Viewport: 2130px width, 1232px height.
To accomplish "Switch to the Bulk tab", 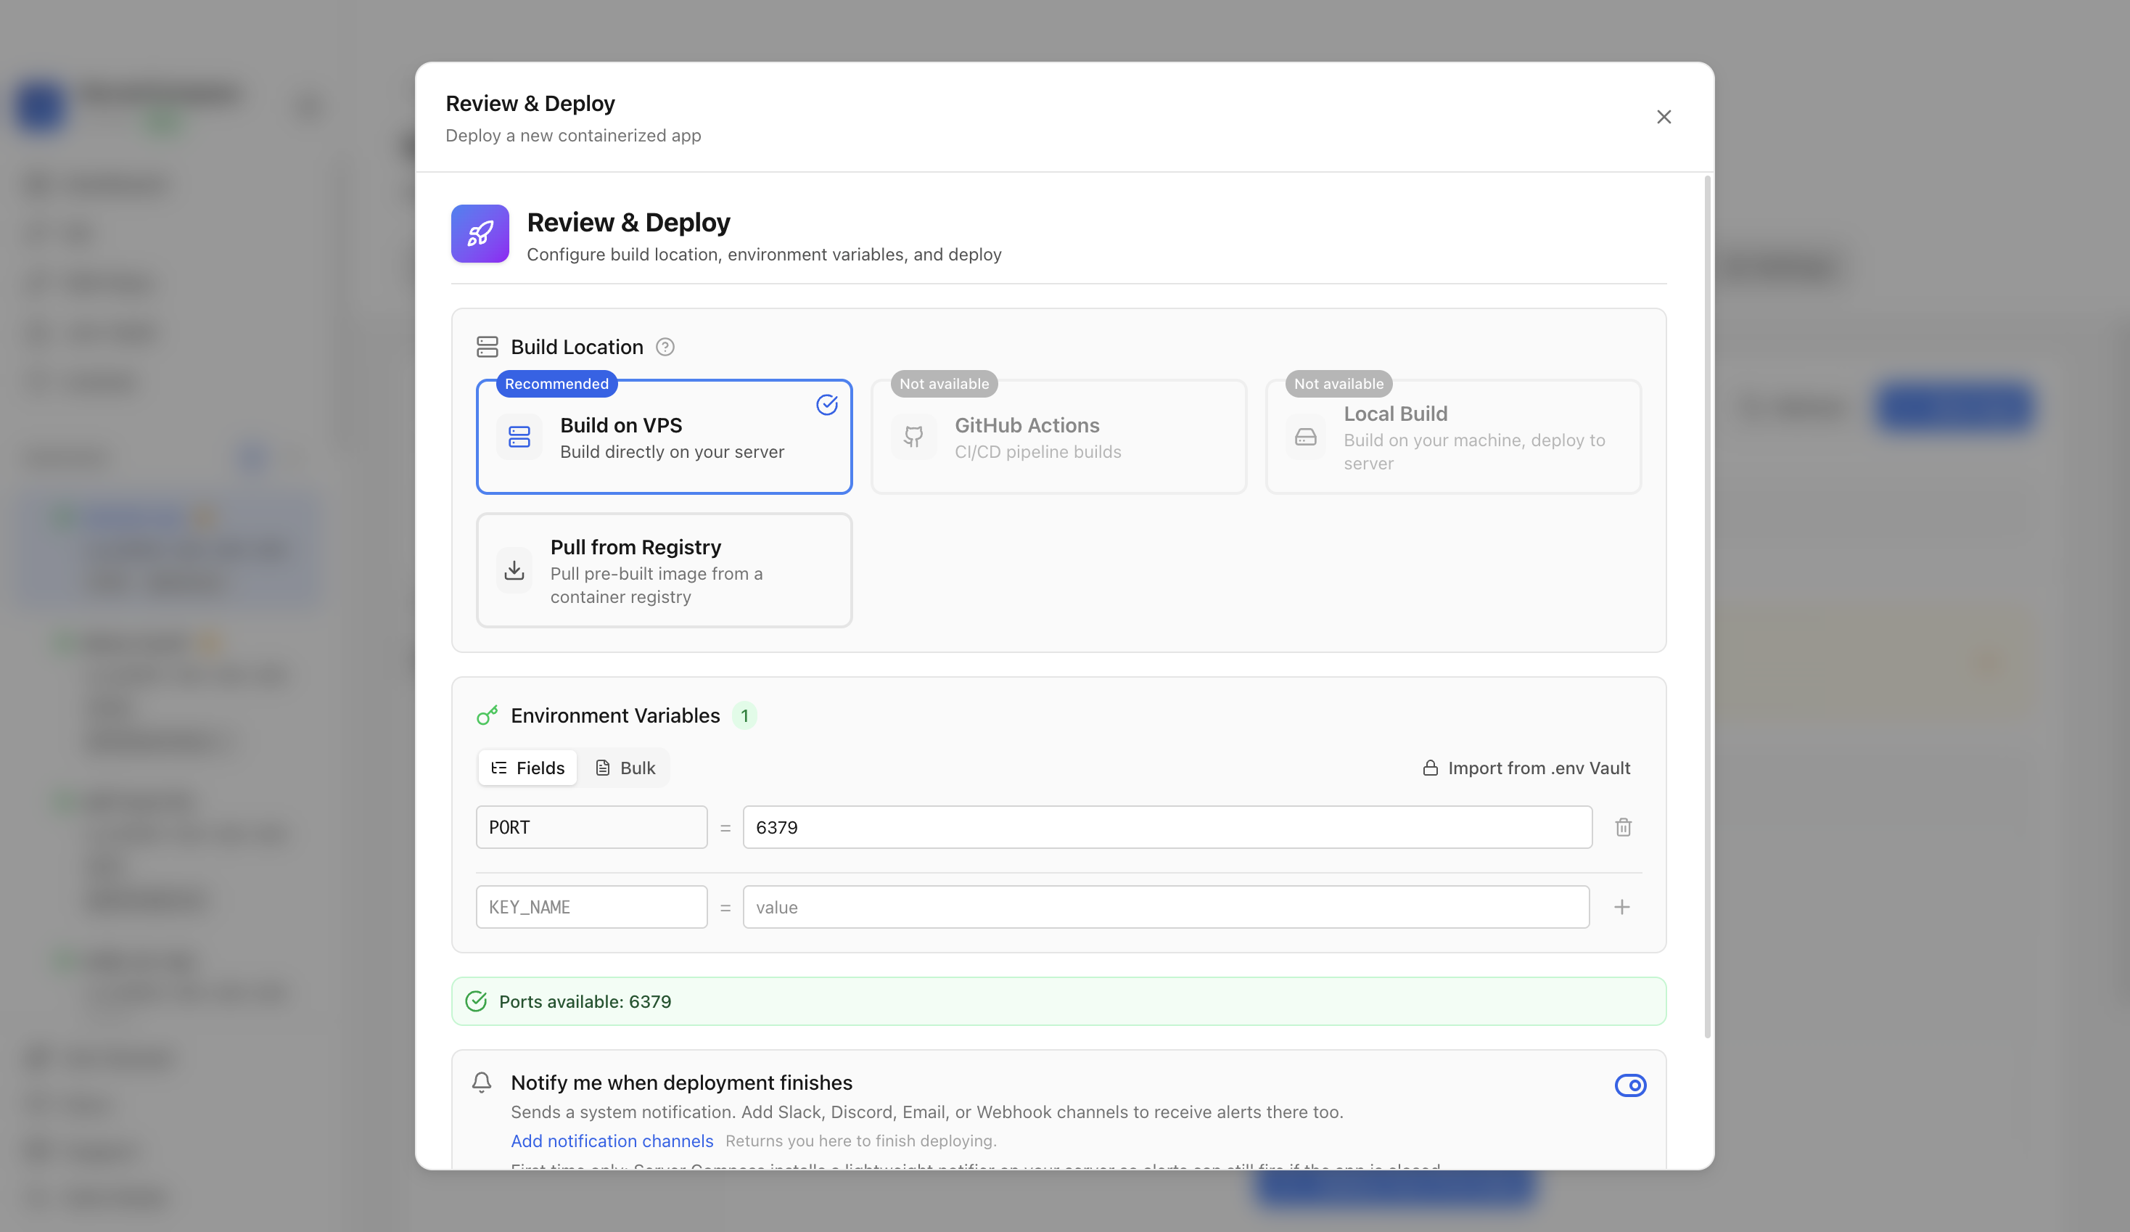I will tap(625, 768).
